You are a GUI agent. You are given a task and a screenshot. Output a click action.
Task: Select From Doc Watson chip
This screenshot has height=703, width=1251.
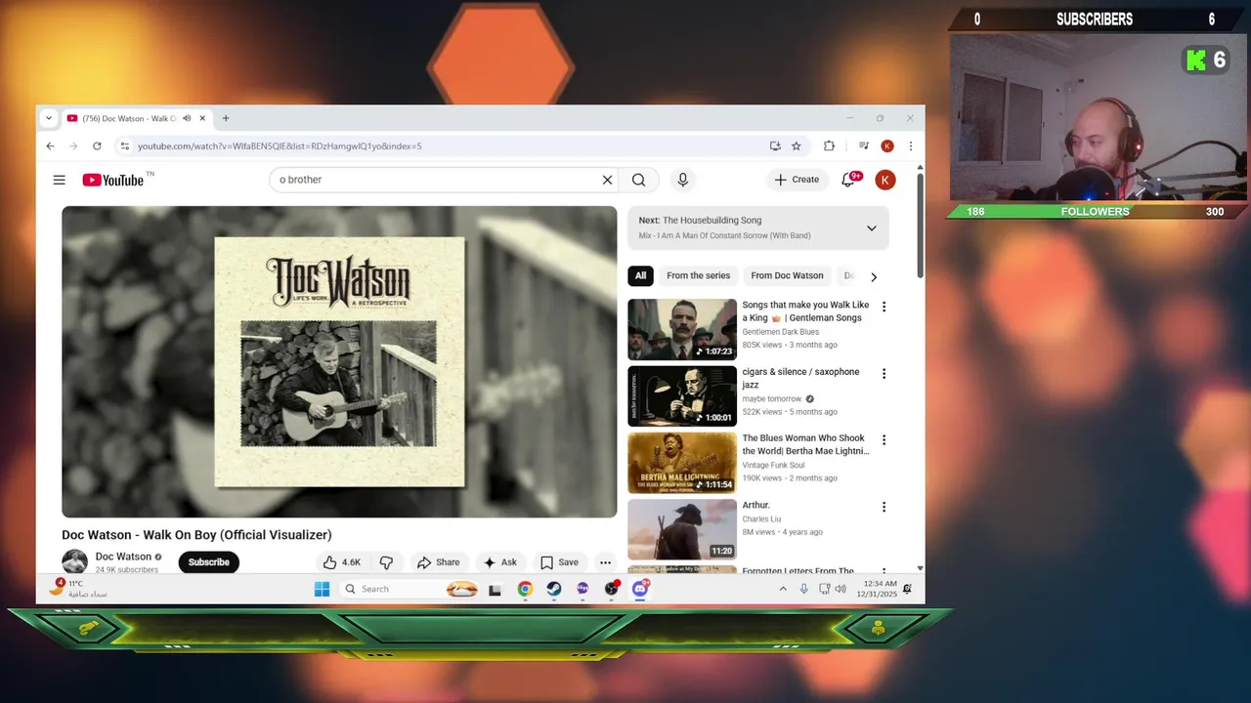[x=787, y=276]
